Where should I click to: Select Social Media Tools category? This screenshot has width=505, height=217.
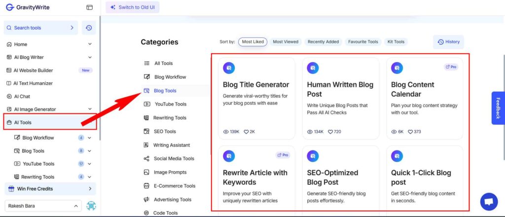[169, 158]
